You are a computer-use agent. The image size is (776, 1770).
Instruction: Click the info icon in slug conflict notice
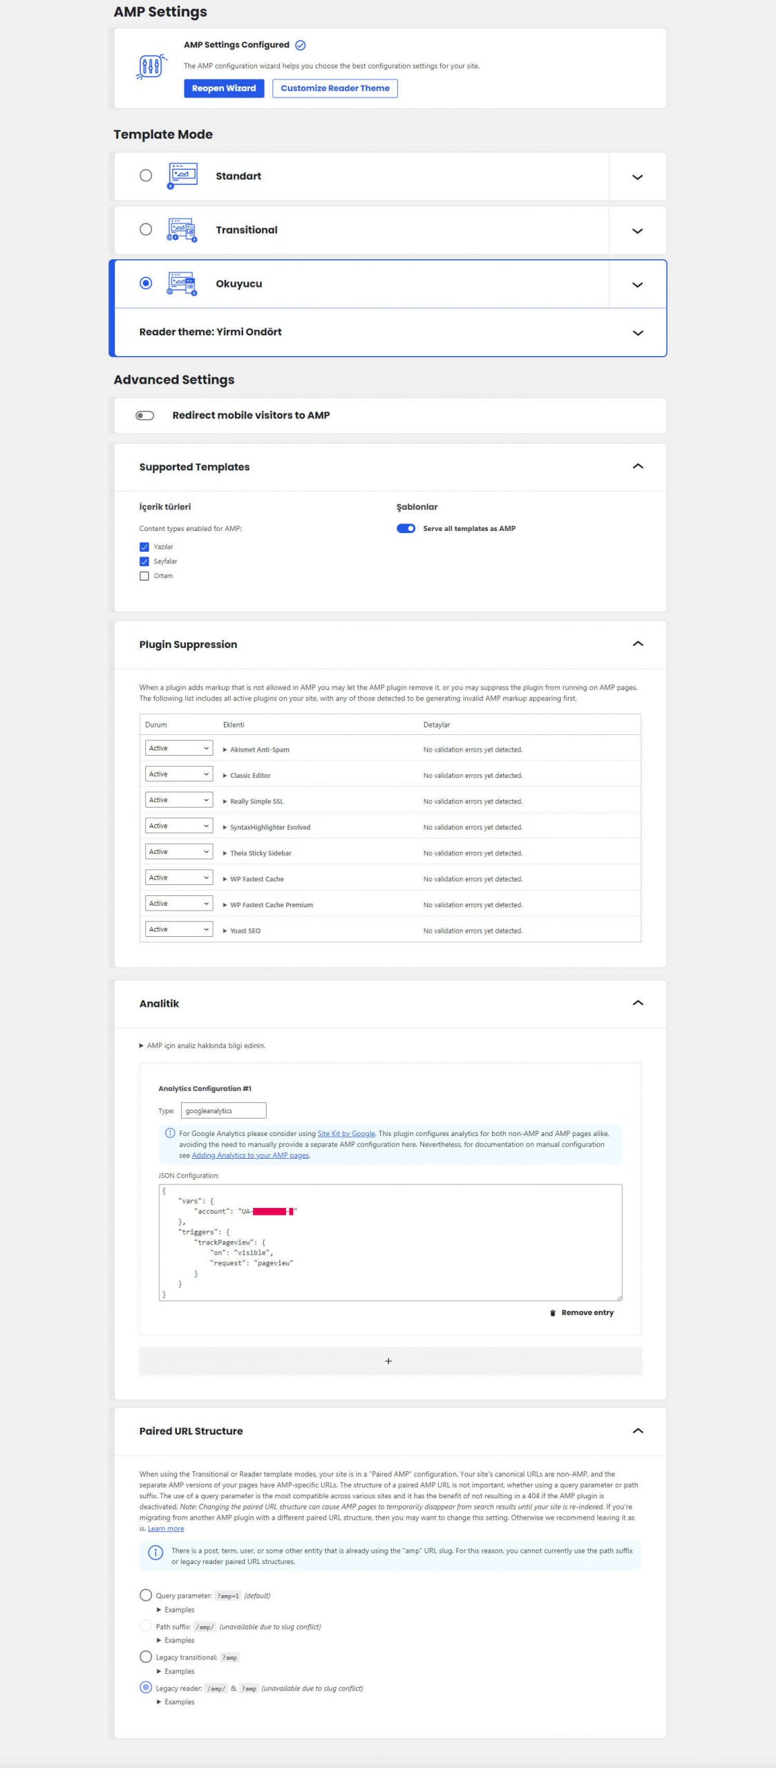156,1553
